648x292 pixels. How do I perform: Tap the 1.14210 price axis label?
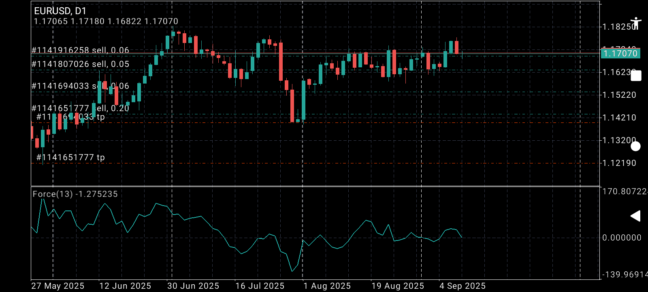pyautogui.click(x=620, y=118)
